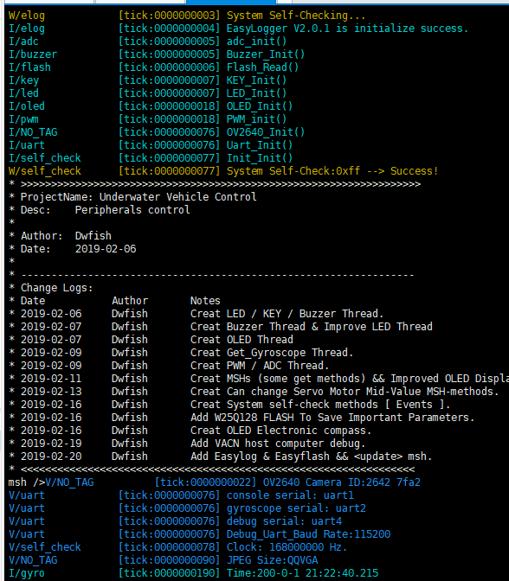The width and height of the screenshot is (509, 581).
Task: Click the '[tick:0000000190]' timestamp
Action: coord(169,573)
